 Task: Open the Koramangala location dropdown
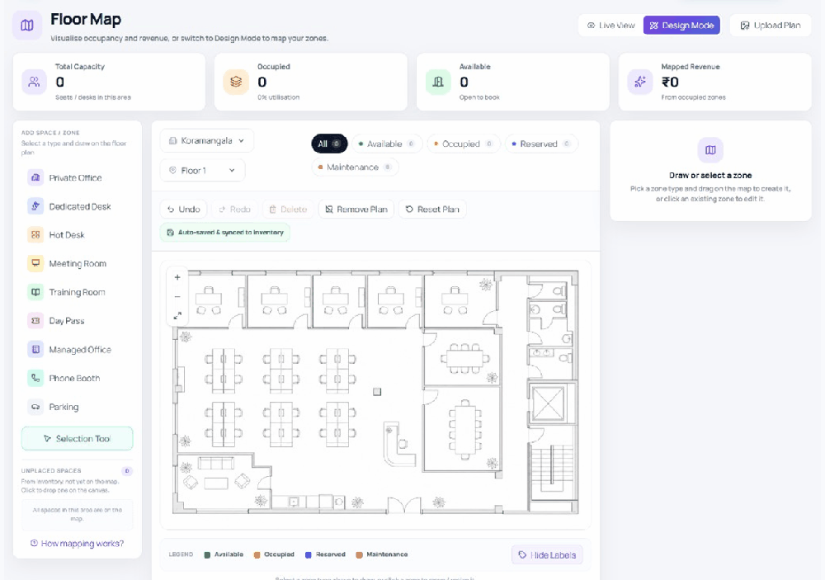pyautogui.click(x=207, y=140)
